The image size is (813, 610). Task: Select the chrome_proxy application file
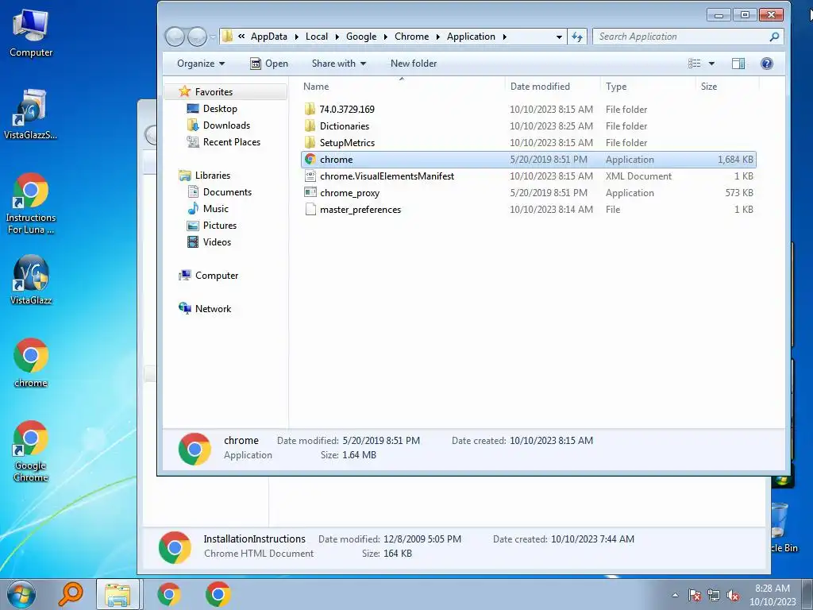pyautogui.click(x=528, y=192)
